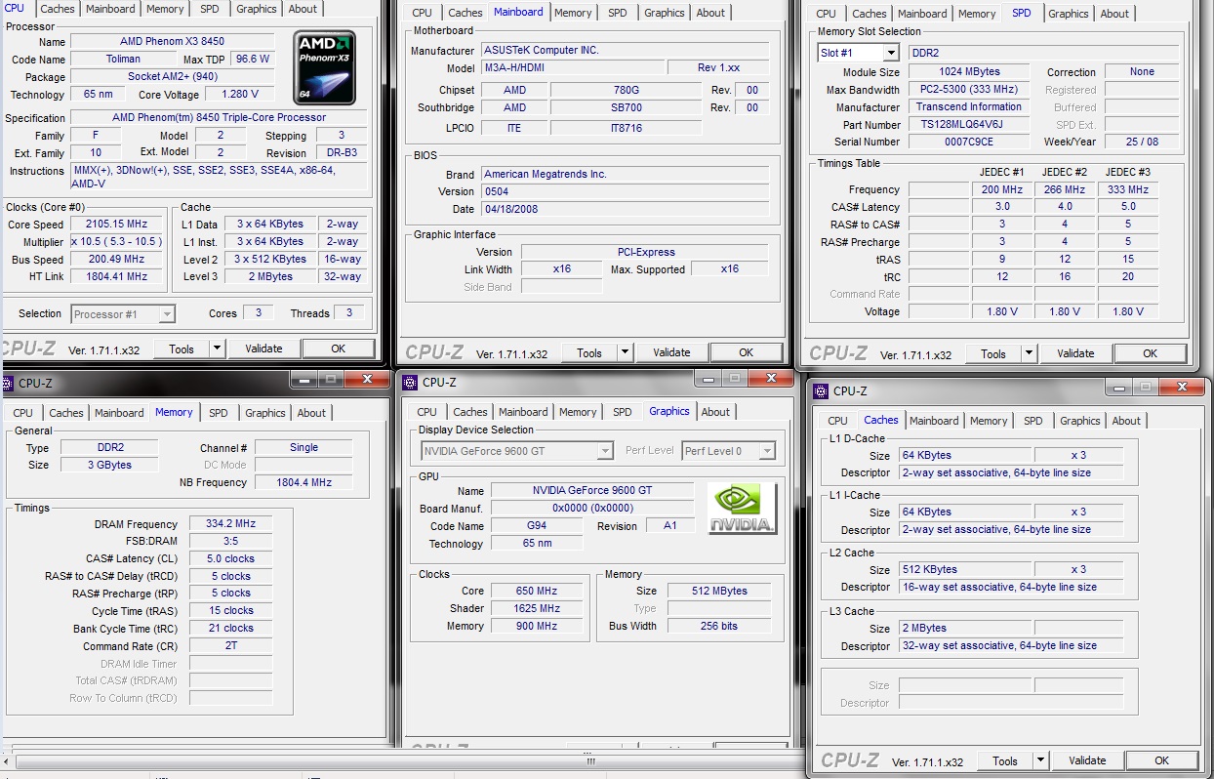1214x779 pixels.
Task: Click DRAM Frequency 334.2 MHz value
Action: click(x=230, y=524)
